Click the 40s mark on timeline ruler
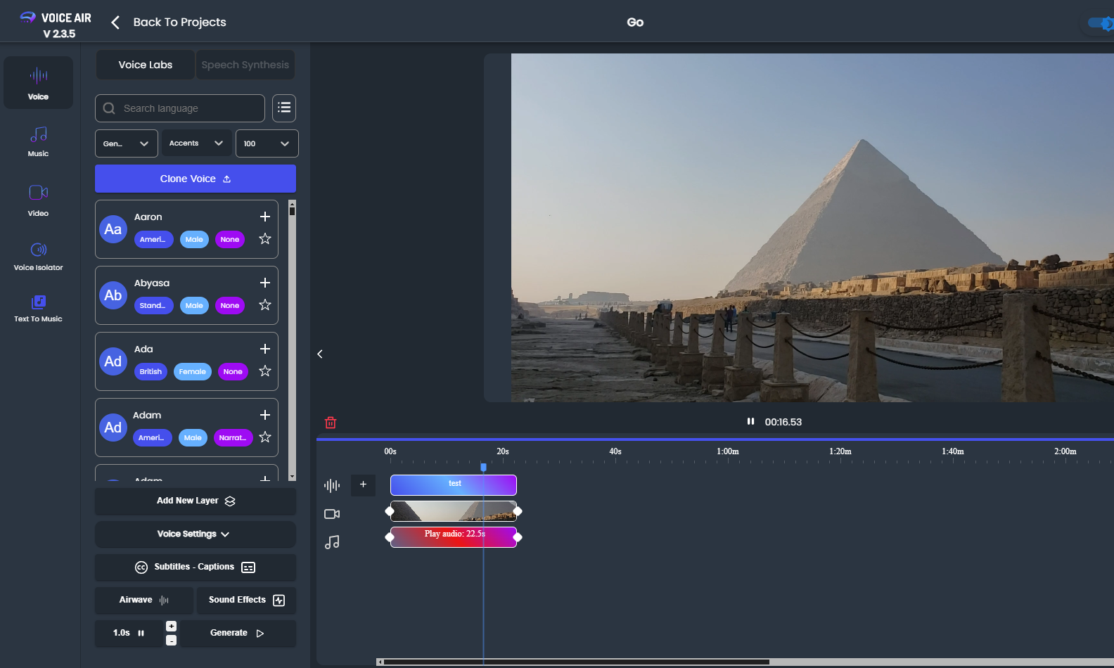The image size is (1114, 668). [615, 451]
